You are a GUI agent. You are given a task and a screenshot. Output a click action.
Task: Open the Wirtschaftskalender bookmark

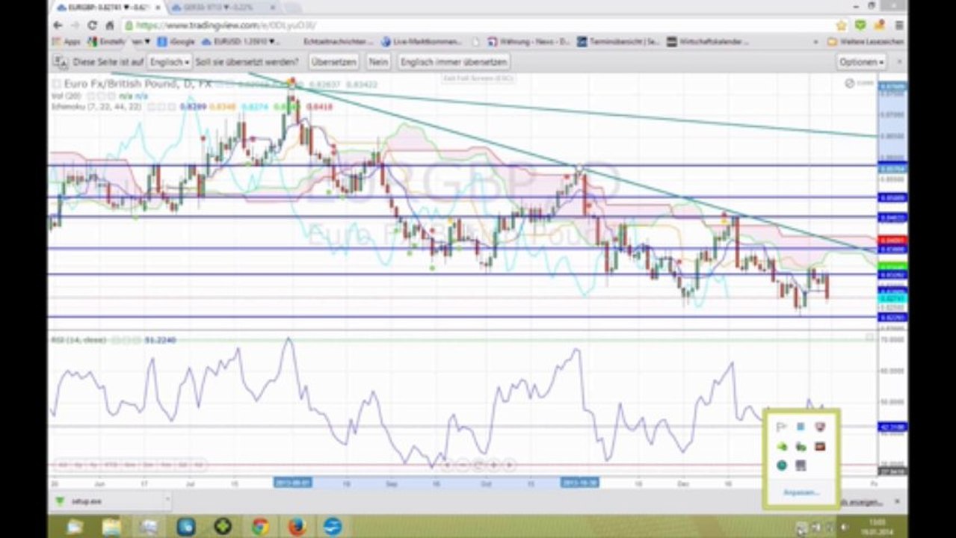(x=708, y=42)
